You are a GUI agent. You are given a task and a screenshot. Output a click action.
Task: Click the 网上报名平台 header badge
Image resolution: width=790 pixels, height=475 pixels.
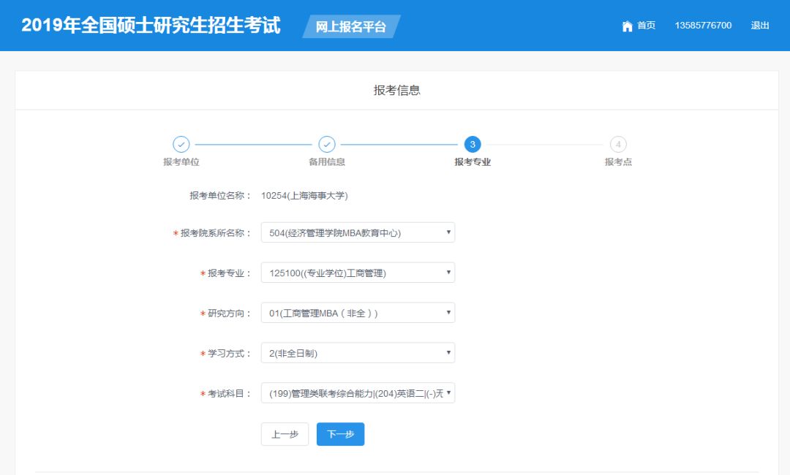pyautogui.click(x=351, y=27)
